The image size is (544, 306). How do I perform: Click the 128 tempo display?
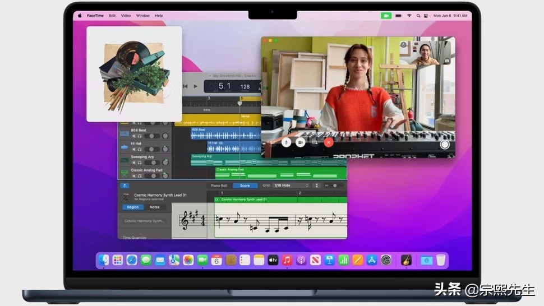coord(245,87)
